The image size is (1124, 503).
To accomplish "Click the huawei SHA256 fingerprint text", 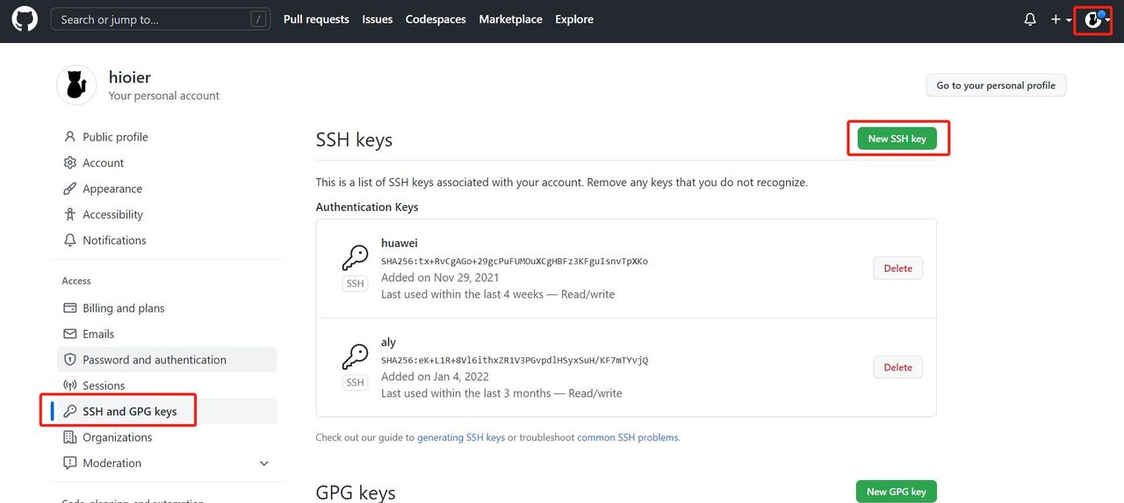I will tap(515, 261).
